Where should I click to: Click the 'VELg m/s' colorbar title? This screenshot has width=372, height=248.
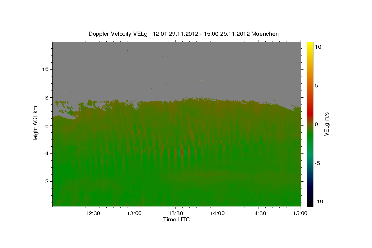327,124
